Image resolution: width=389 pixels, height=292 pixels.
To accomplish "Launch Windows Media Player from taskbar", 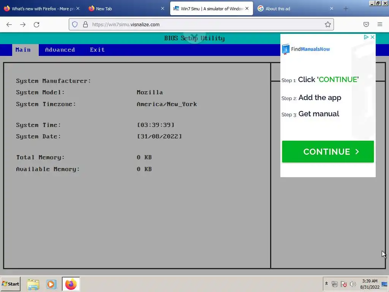I will [x=52, y=284].
